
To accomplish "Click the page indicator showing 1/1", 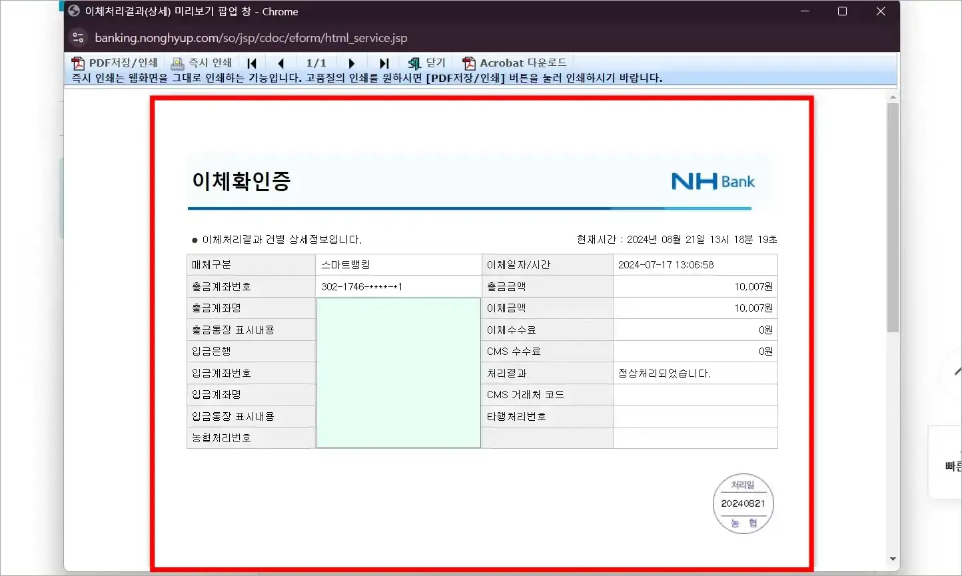I will click(x=316, y=63).
